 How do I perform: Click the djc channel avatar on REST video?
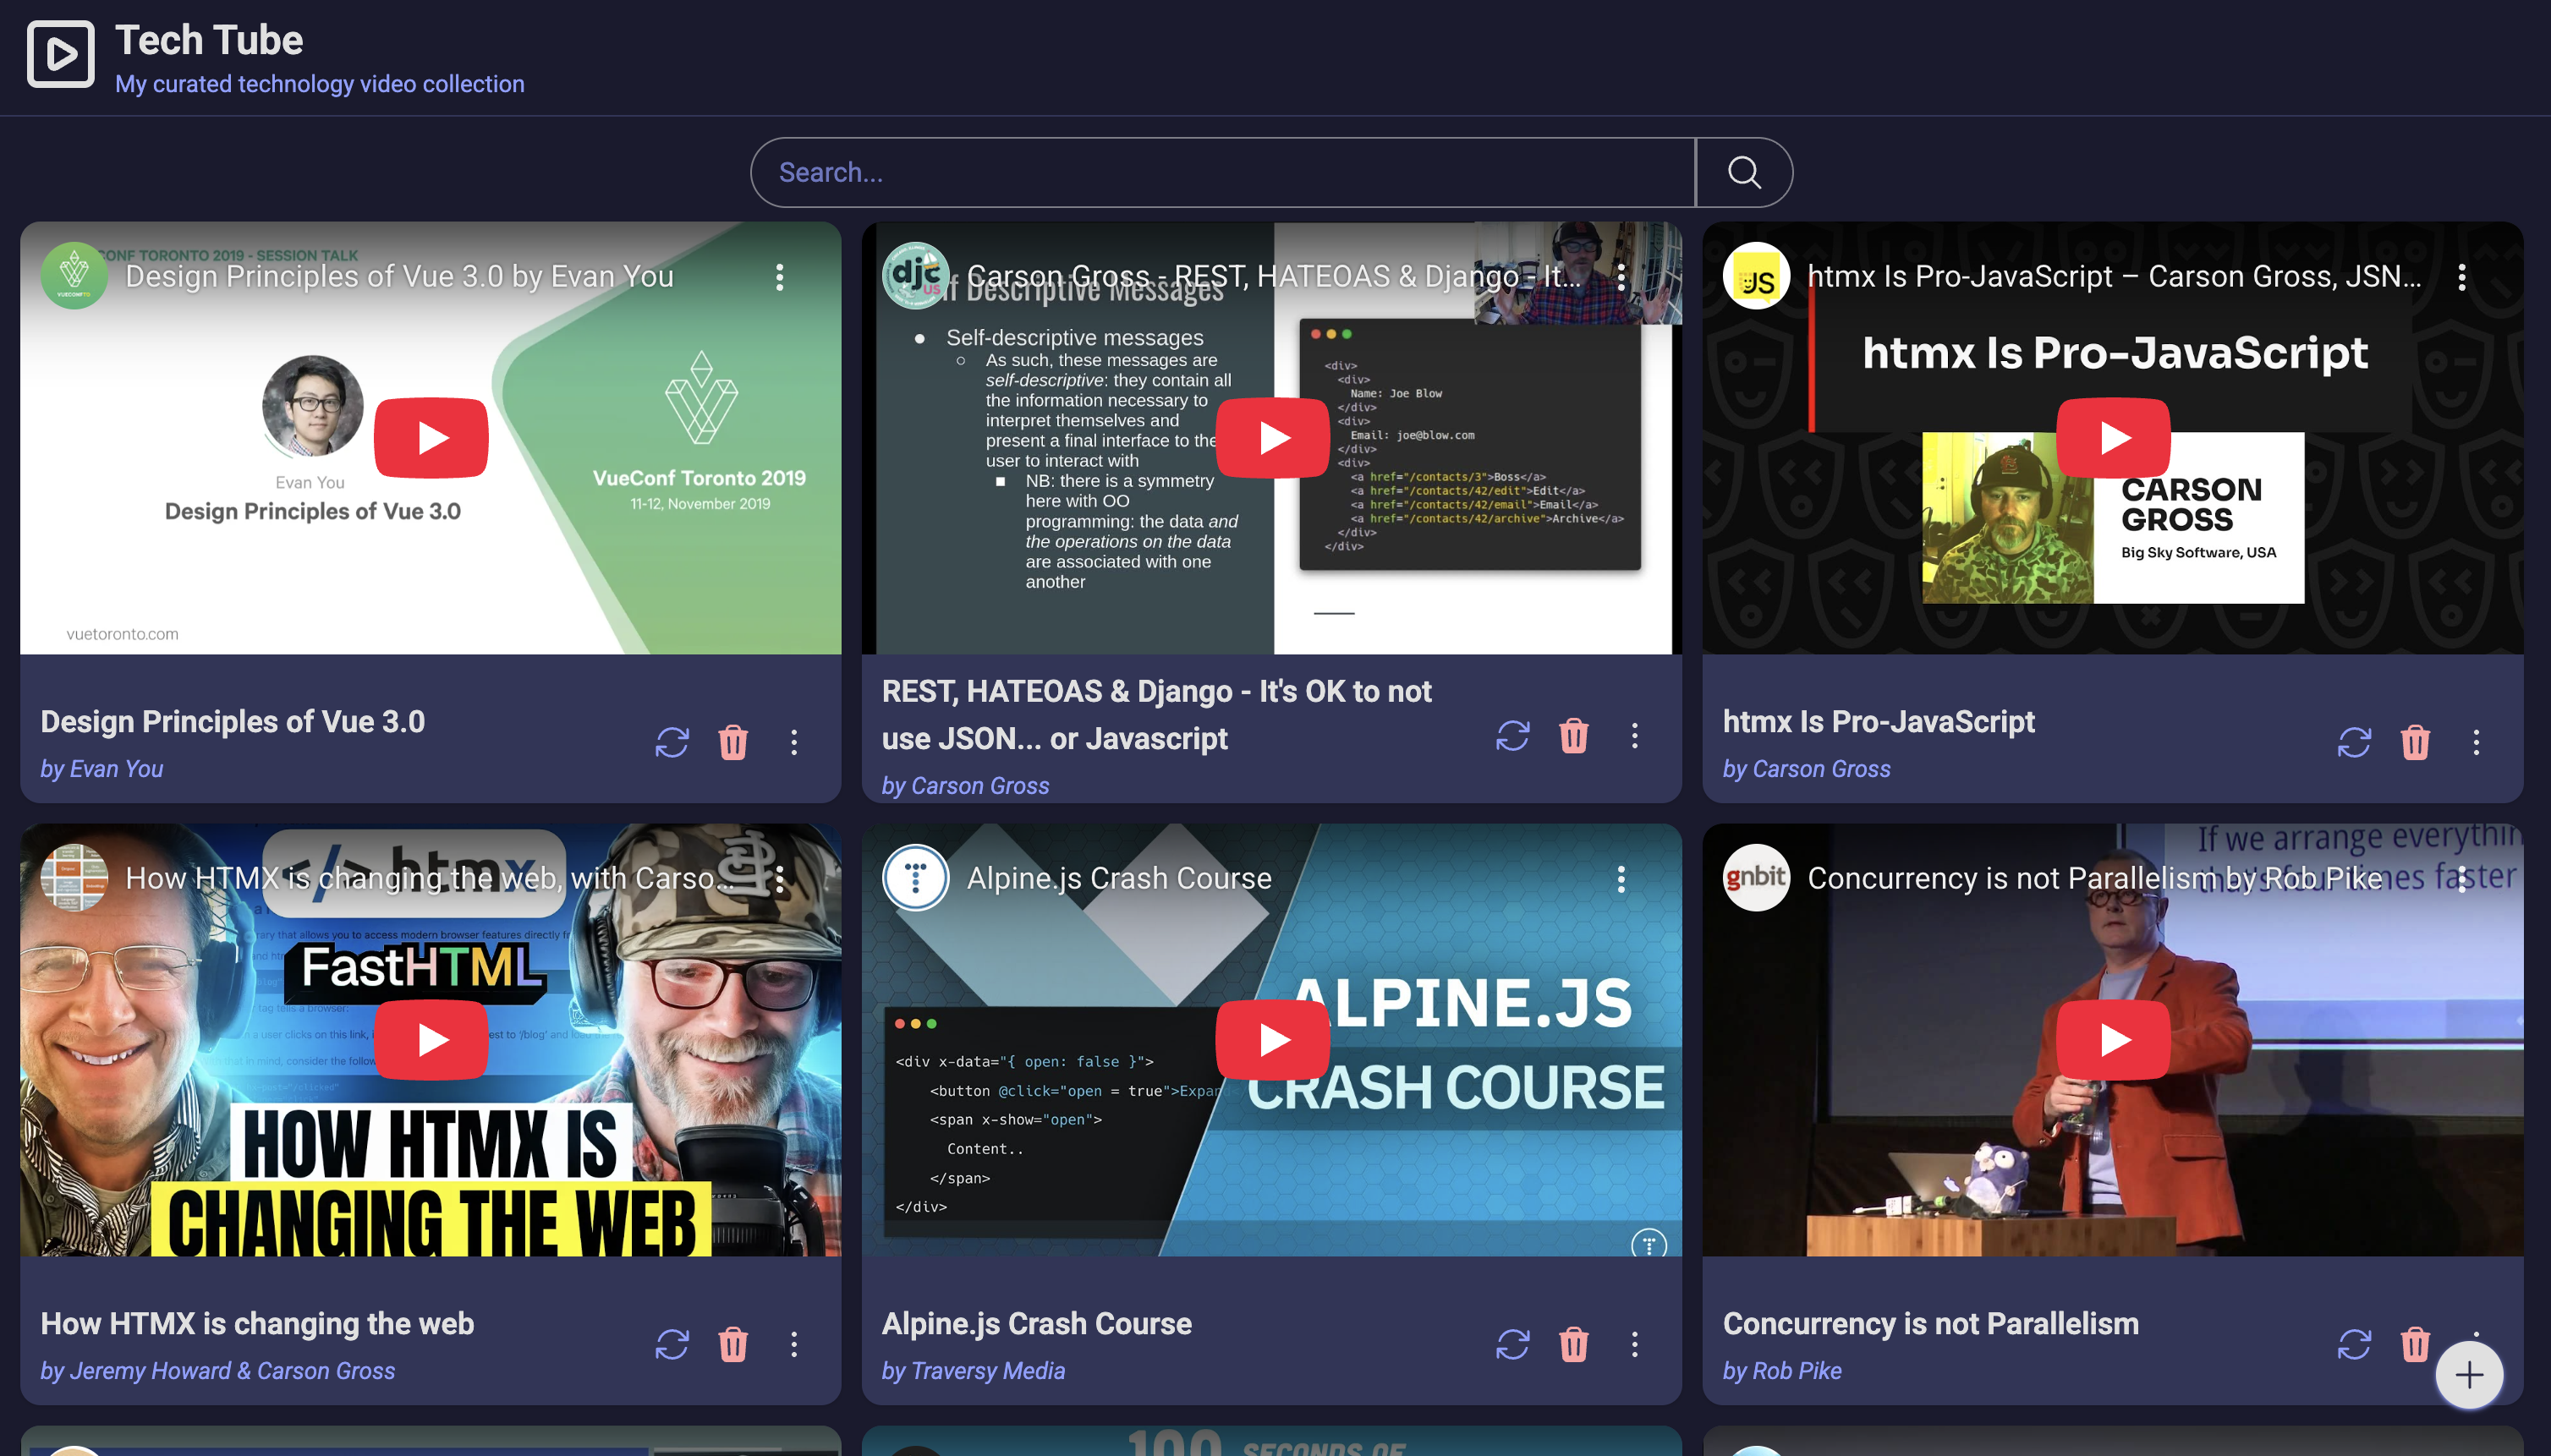pos(915,276)
